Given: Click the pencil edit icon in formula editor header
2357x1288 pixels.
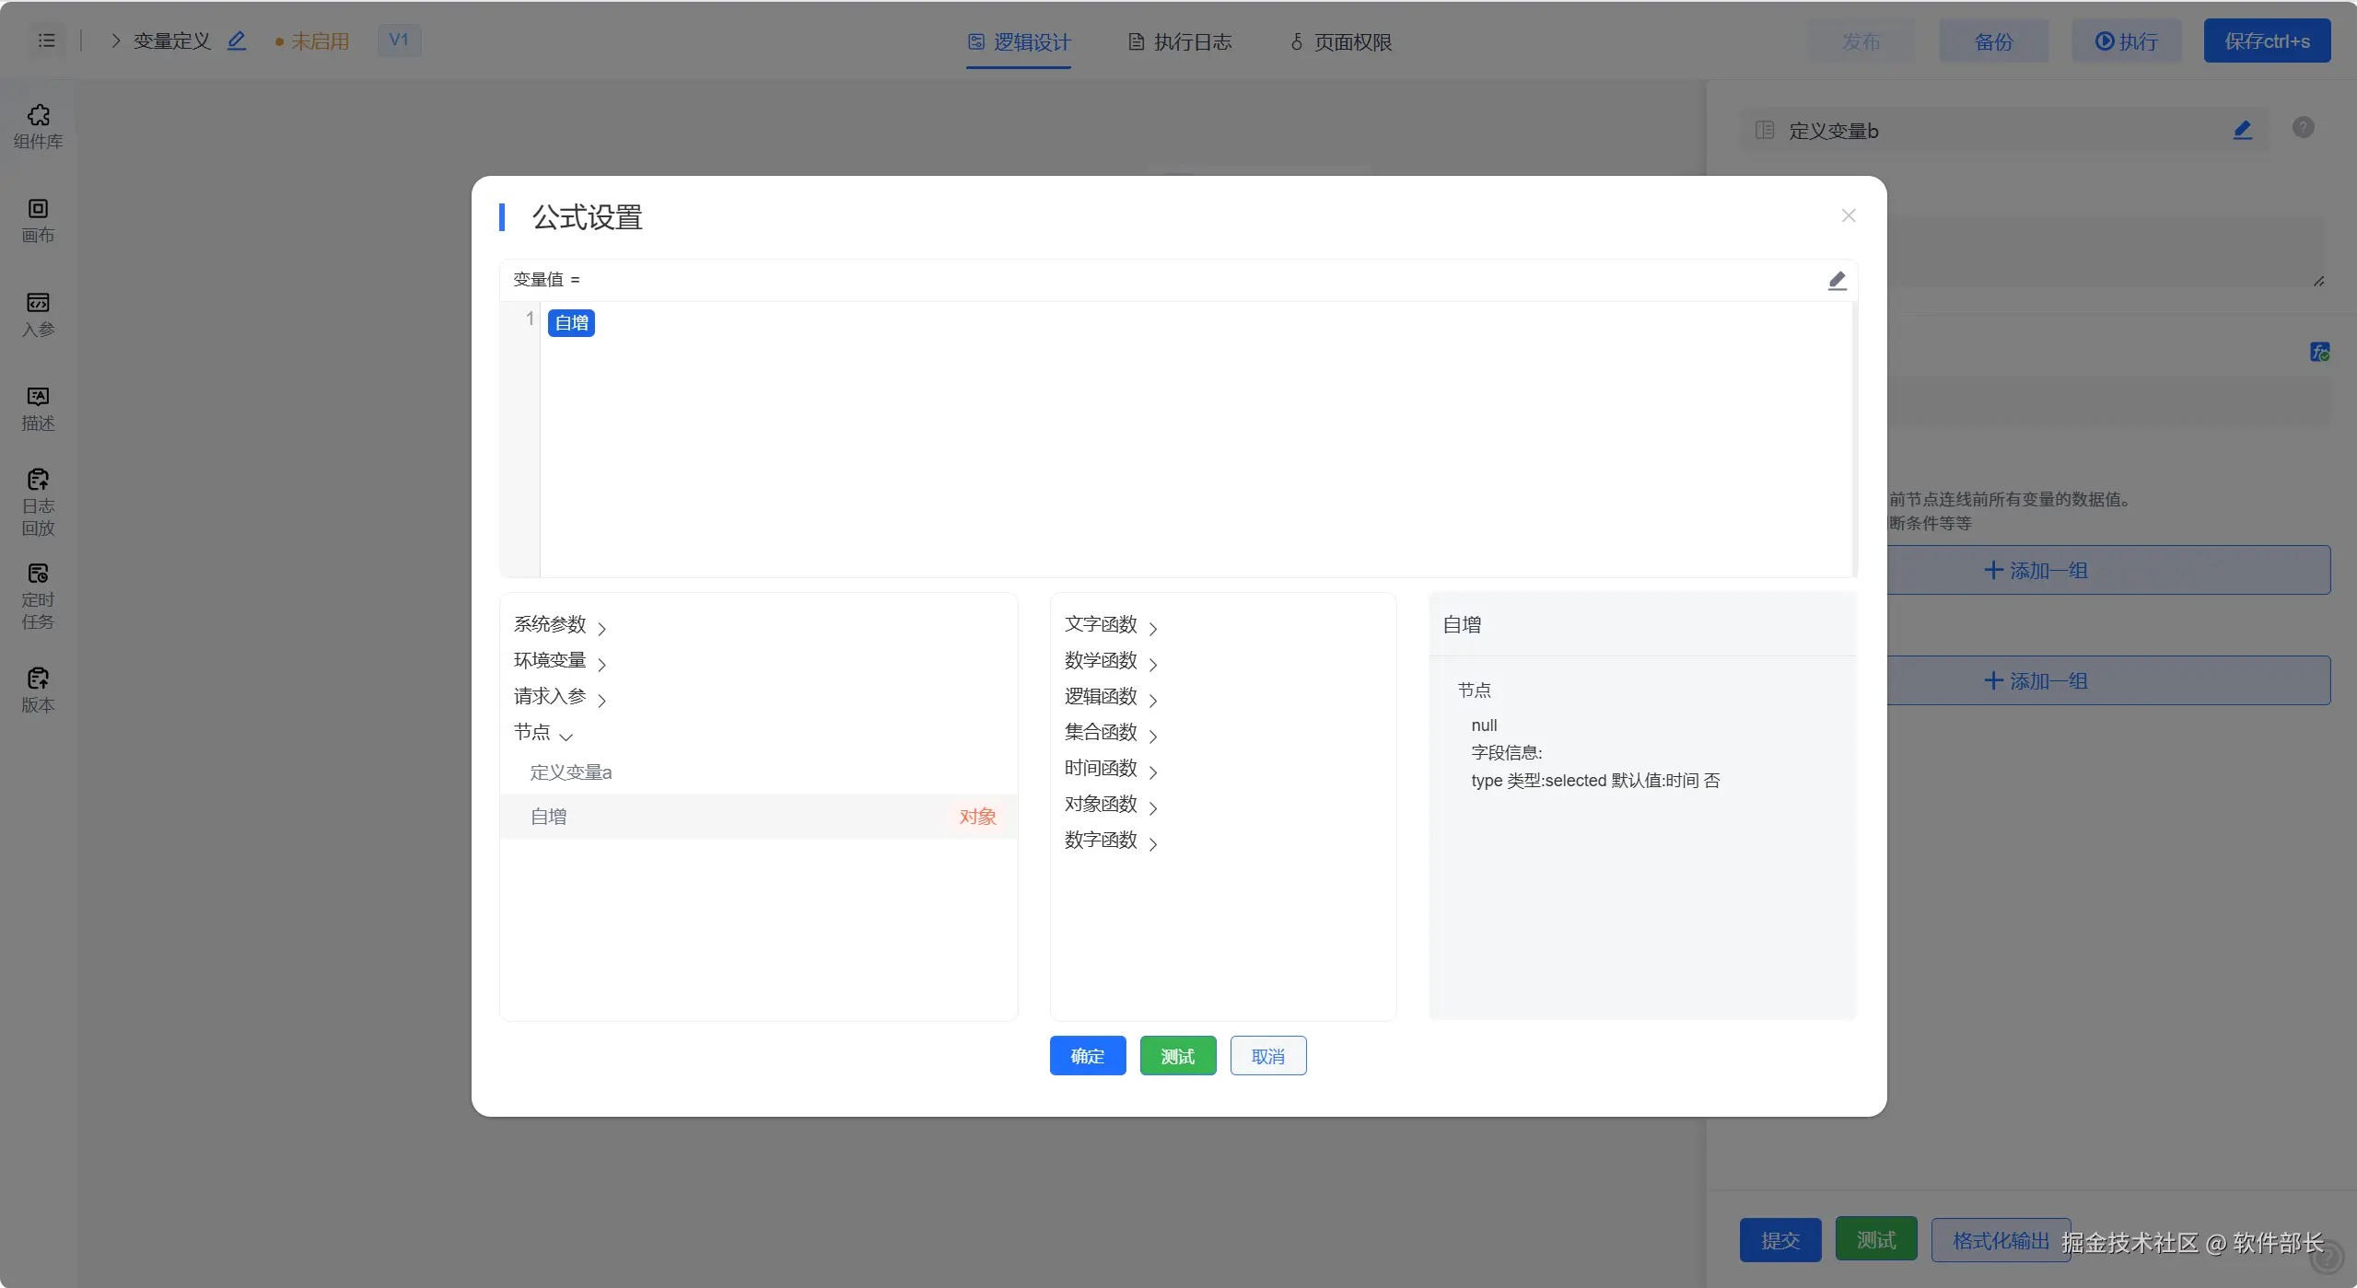Looking at the screenshot, I should click(x=1837, y=280).
